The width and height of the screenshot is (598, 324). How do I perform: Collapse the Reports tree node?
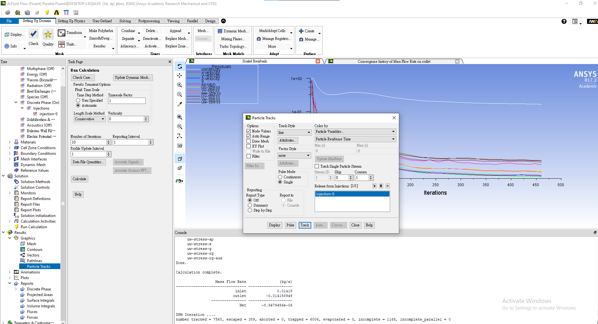click(x=9, y=283)
